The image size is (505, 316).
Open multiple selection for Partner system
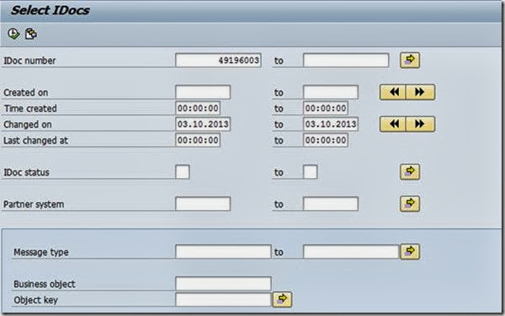(410, 204)
